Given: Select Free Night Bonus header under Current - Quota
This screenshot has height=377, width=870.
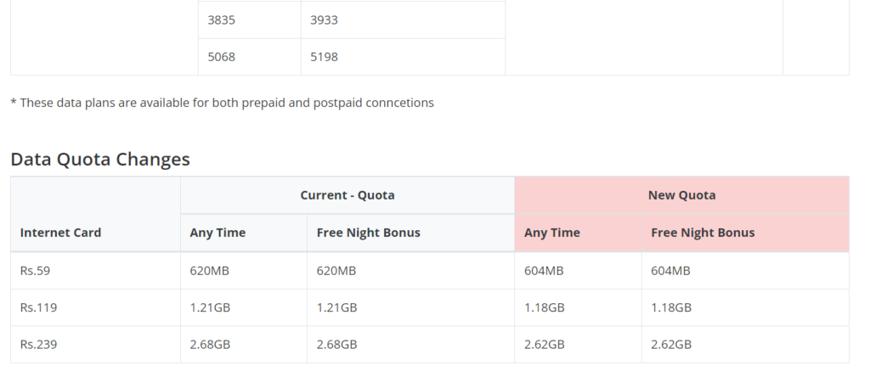Looking at the screenshot, I should click(x=410, y=233).
